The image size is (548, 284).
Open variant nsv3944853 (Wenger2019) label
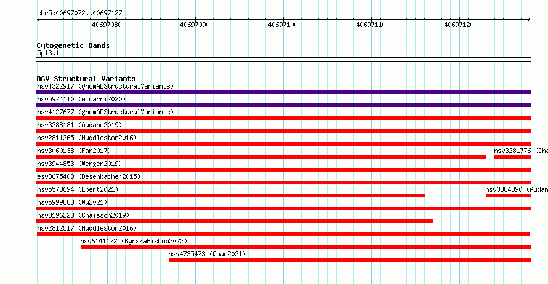point(79,164)
